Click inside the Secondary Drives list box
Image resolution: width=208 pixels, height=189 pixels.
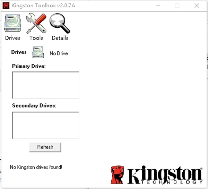coord(45,125)
